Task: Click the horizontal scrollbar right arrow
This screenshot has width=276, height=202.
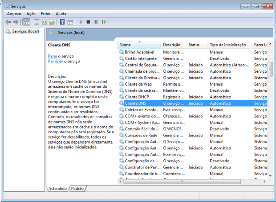Action: tap(264, 181)
